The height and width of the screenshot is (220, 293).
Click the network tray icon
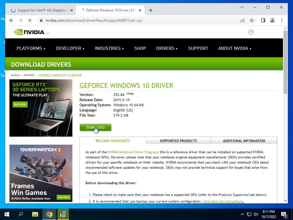[x=249, y=214]
